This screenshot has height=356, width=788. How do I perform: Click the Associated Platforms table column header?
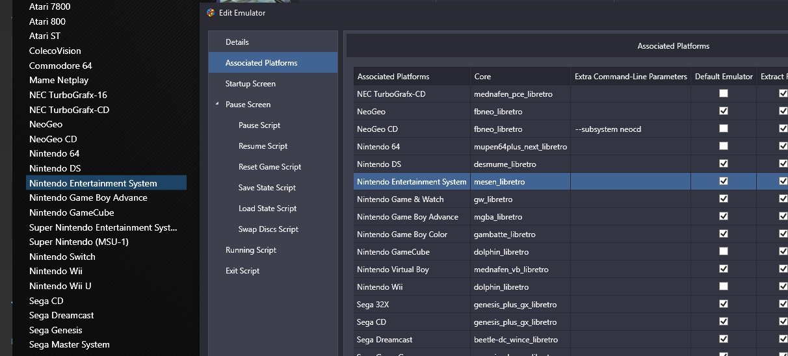(412, 76)
